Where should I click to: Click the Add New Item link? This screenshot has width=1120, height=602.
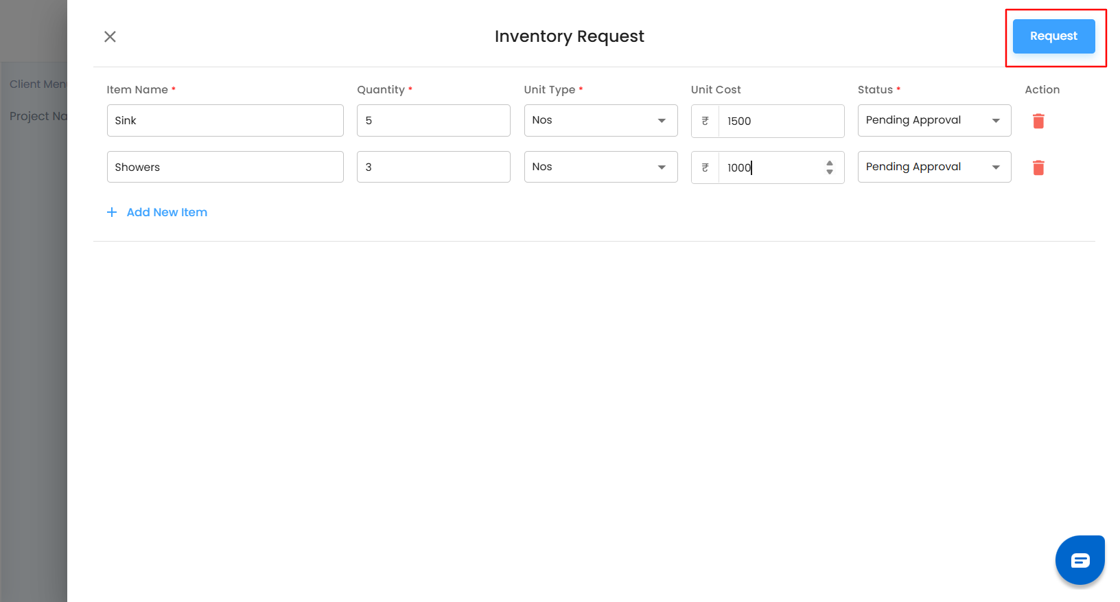[x=167, y=212]
